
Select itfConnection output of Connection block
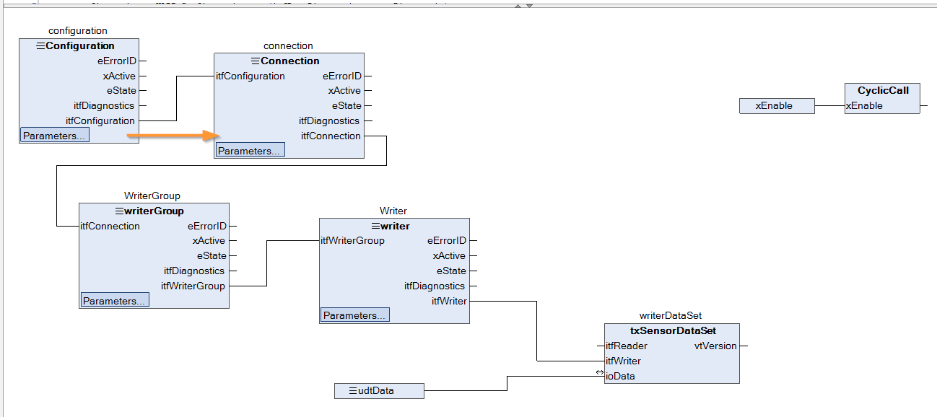click(x=331, y=136)
